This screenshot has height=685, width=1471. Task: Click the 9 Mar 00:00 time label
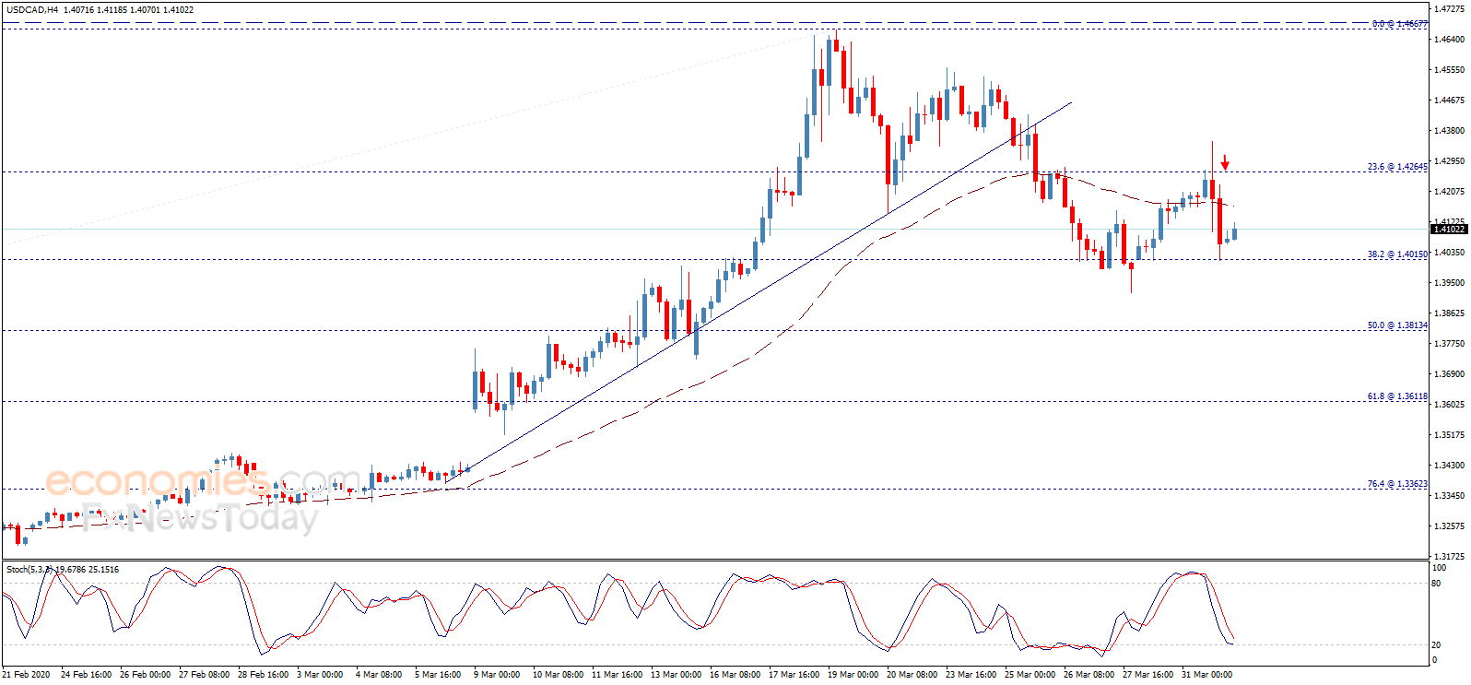pos(497,675)
